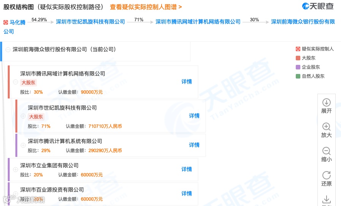Collapse the 深圳市腾讯网域计算机网络有限公司 node

[x=16, y=82]
